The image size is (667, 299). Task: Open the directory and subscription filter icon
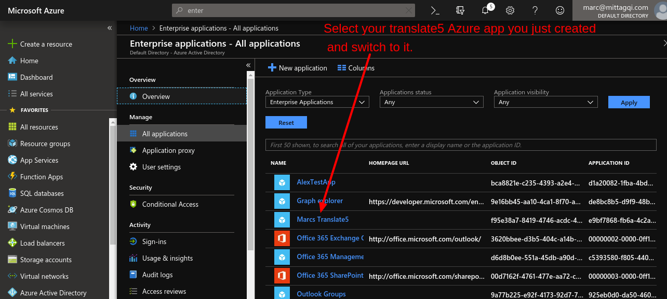[460, 10]
